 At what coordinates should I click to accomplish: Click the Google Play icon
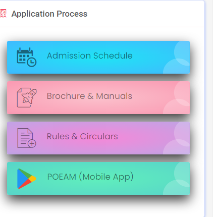click(27, 179)
